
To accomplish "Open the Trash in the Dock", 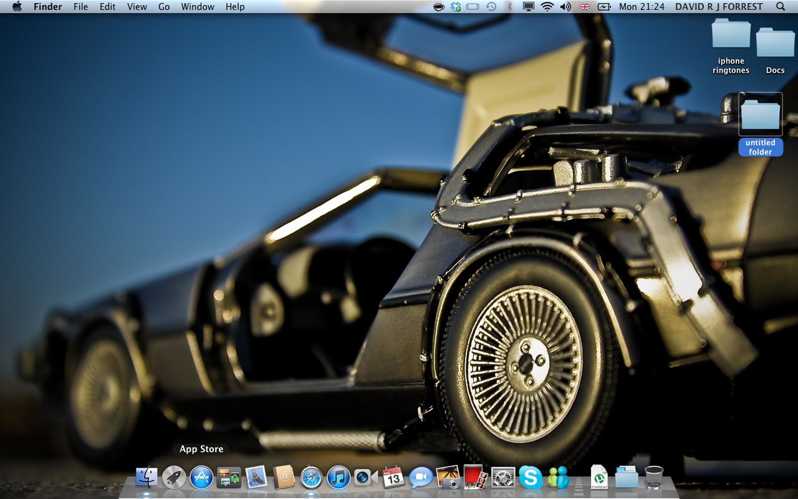I will pos(654,478).
